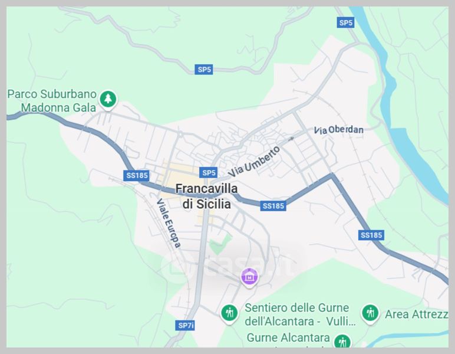This screenshot has width=455, height=354.
Task: Select the purple museum marker pin
Action: (249, 277)
